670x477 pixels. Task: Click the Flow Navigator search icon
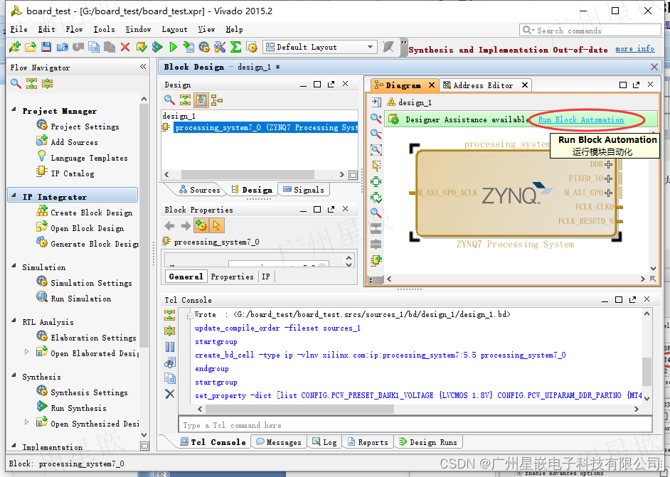(16, 84)
